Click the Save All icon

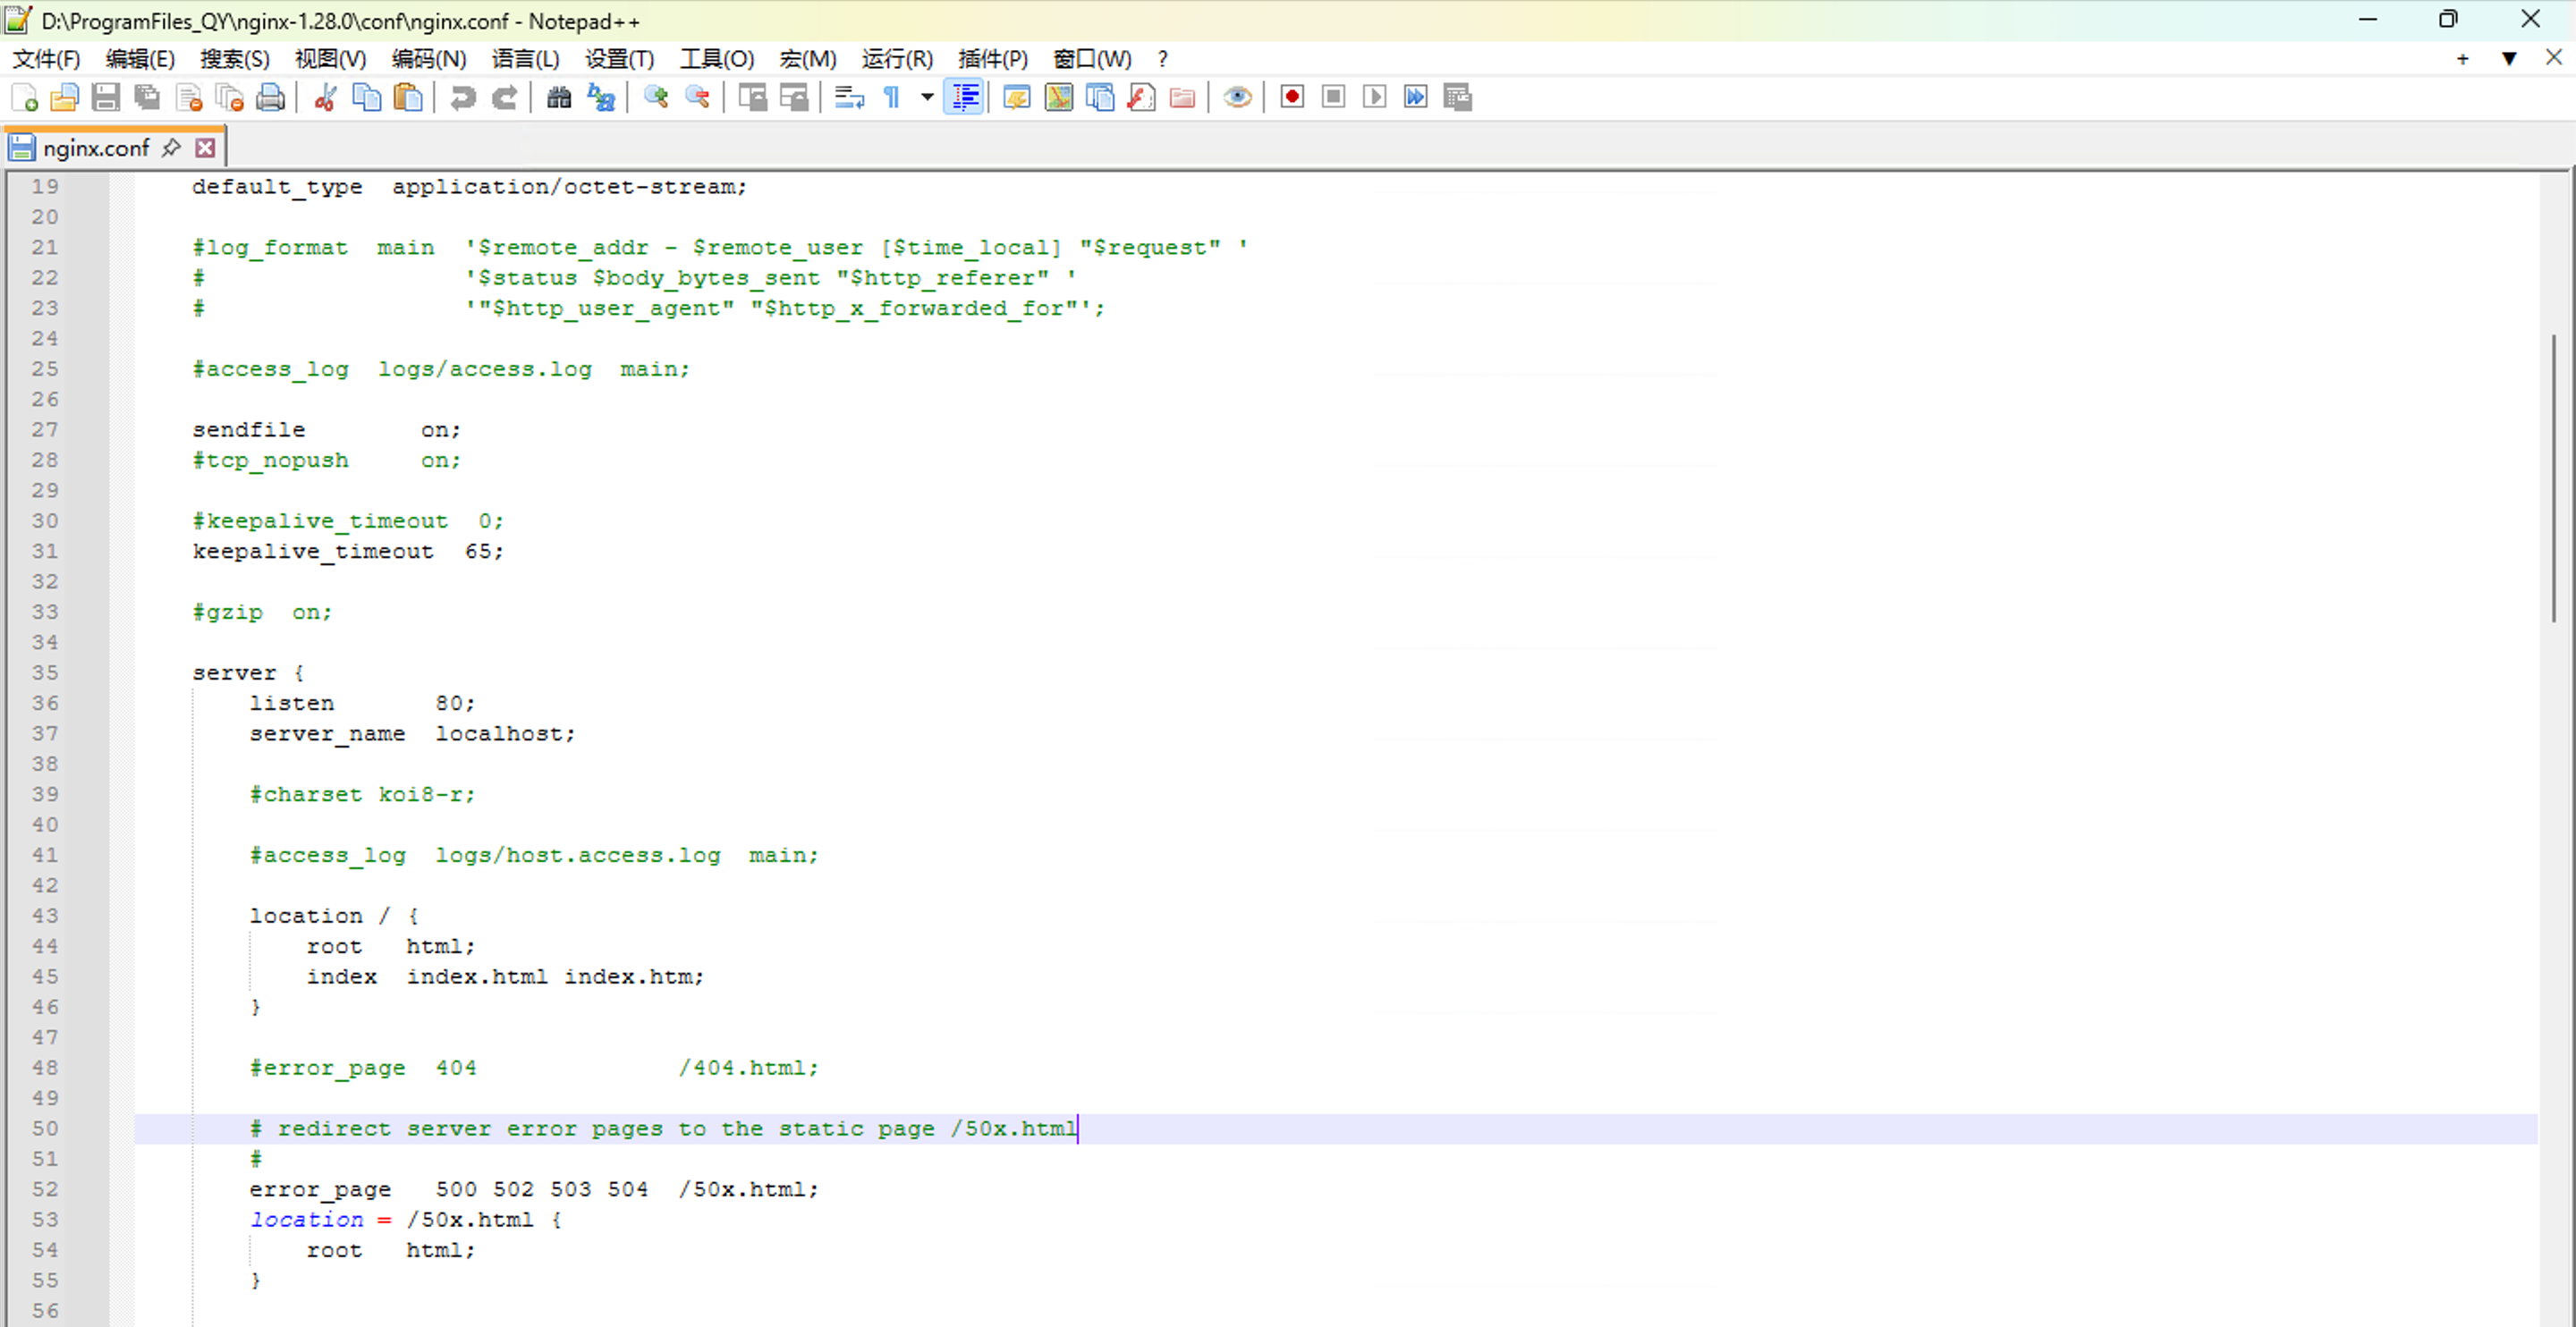pos(147,97)
